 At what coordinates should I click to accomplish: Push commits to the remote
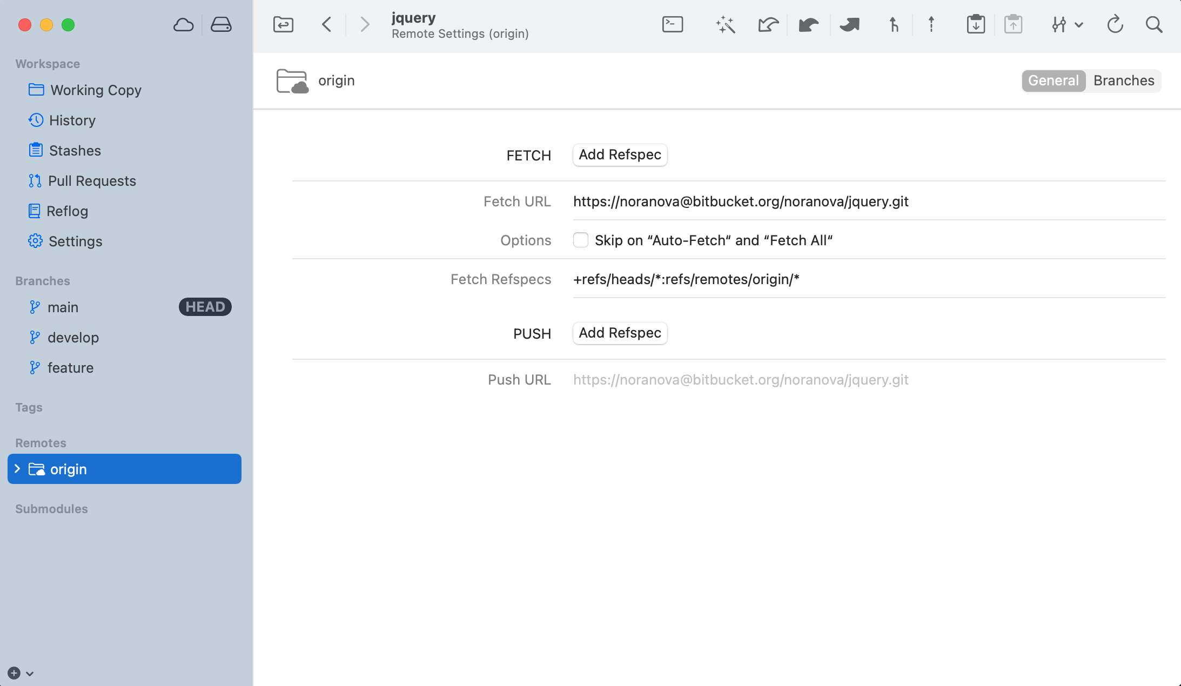pos(848,24)
